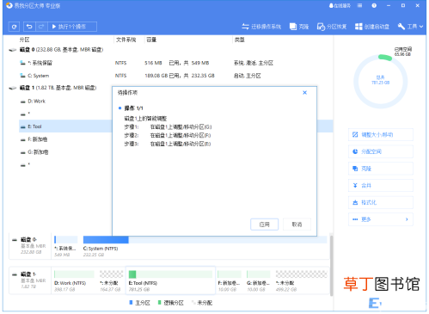Undo the last pending operation
Image resolution: width=429 pixels, height=314 pixels.
tap(29, 27)
